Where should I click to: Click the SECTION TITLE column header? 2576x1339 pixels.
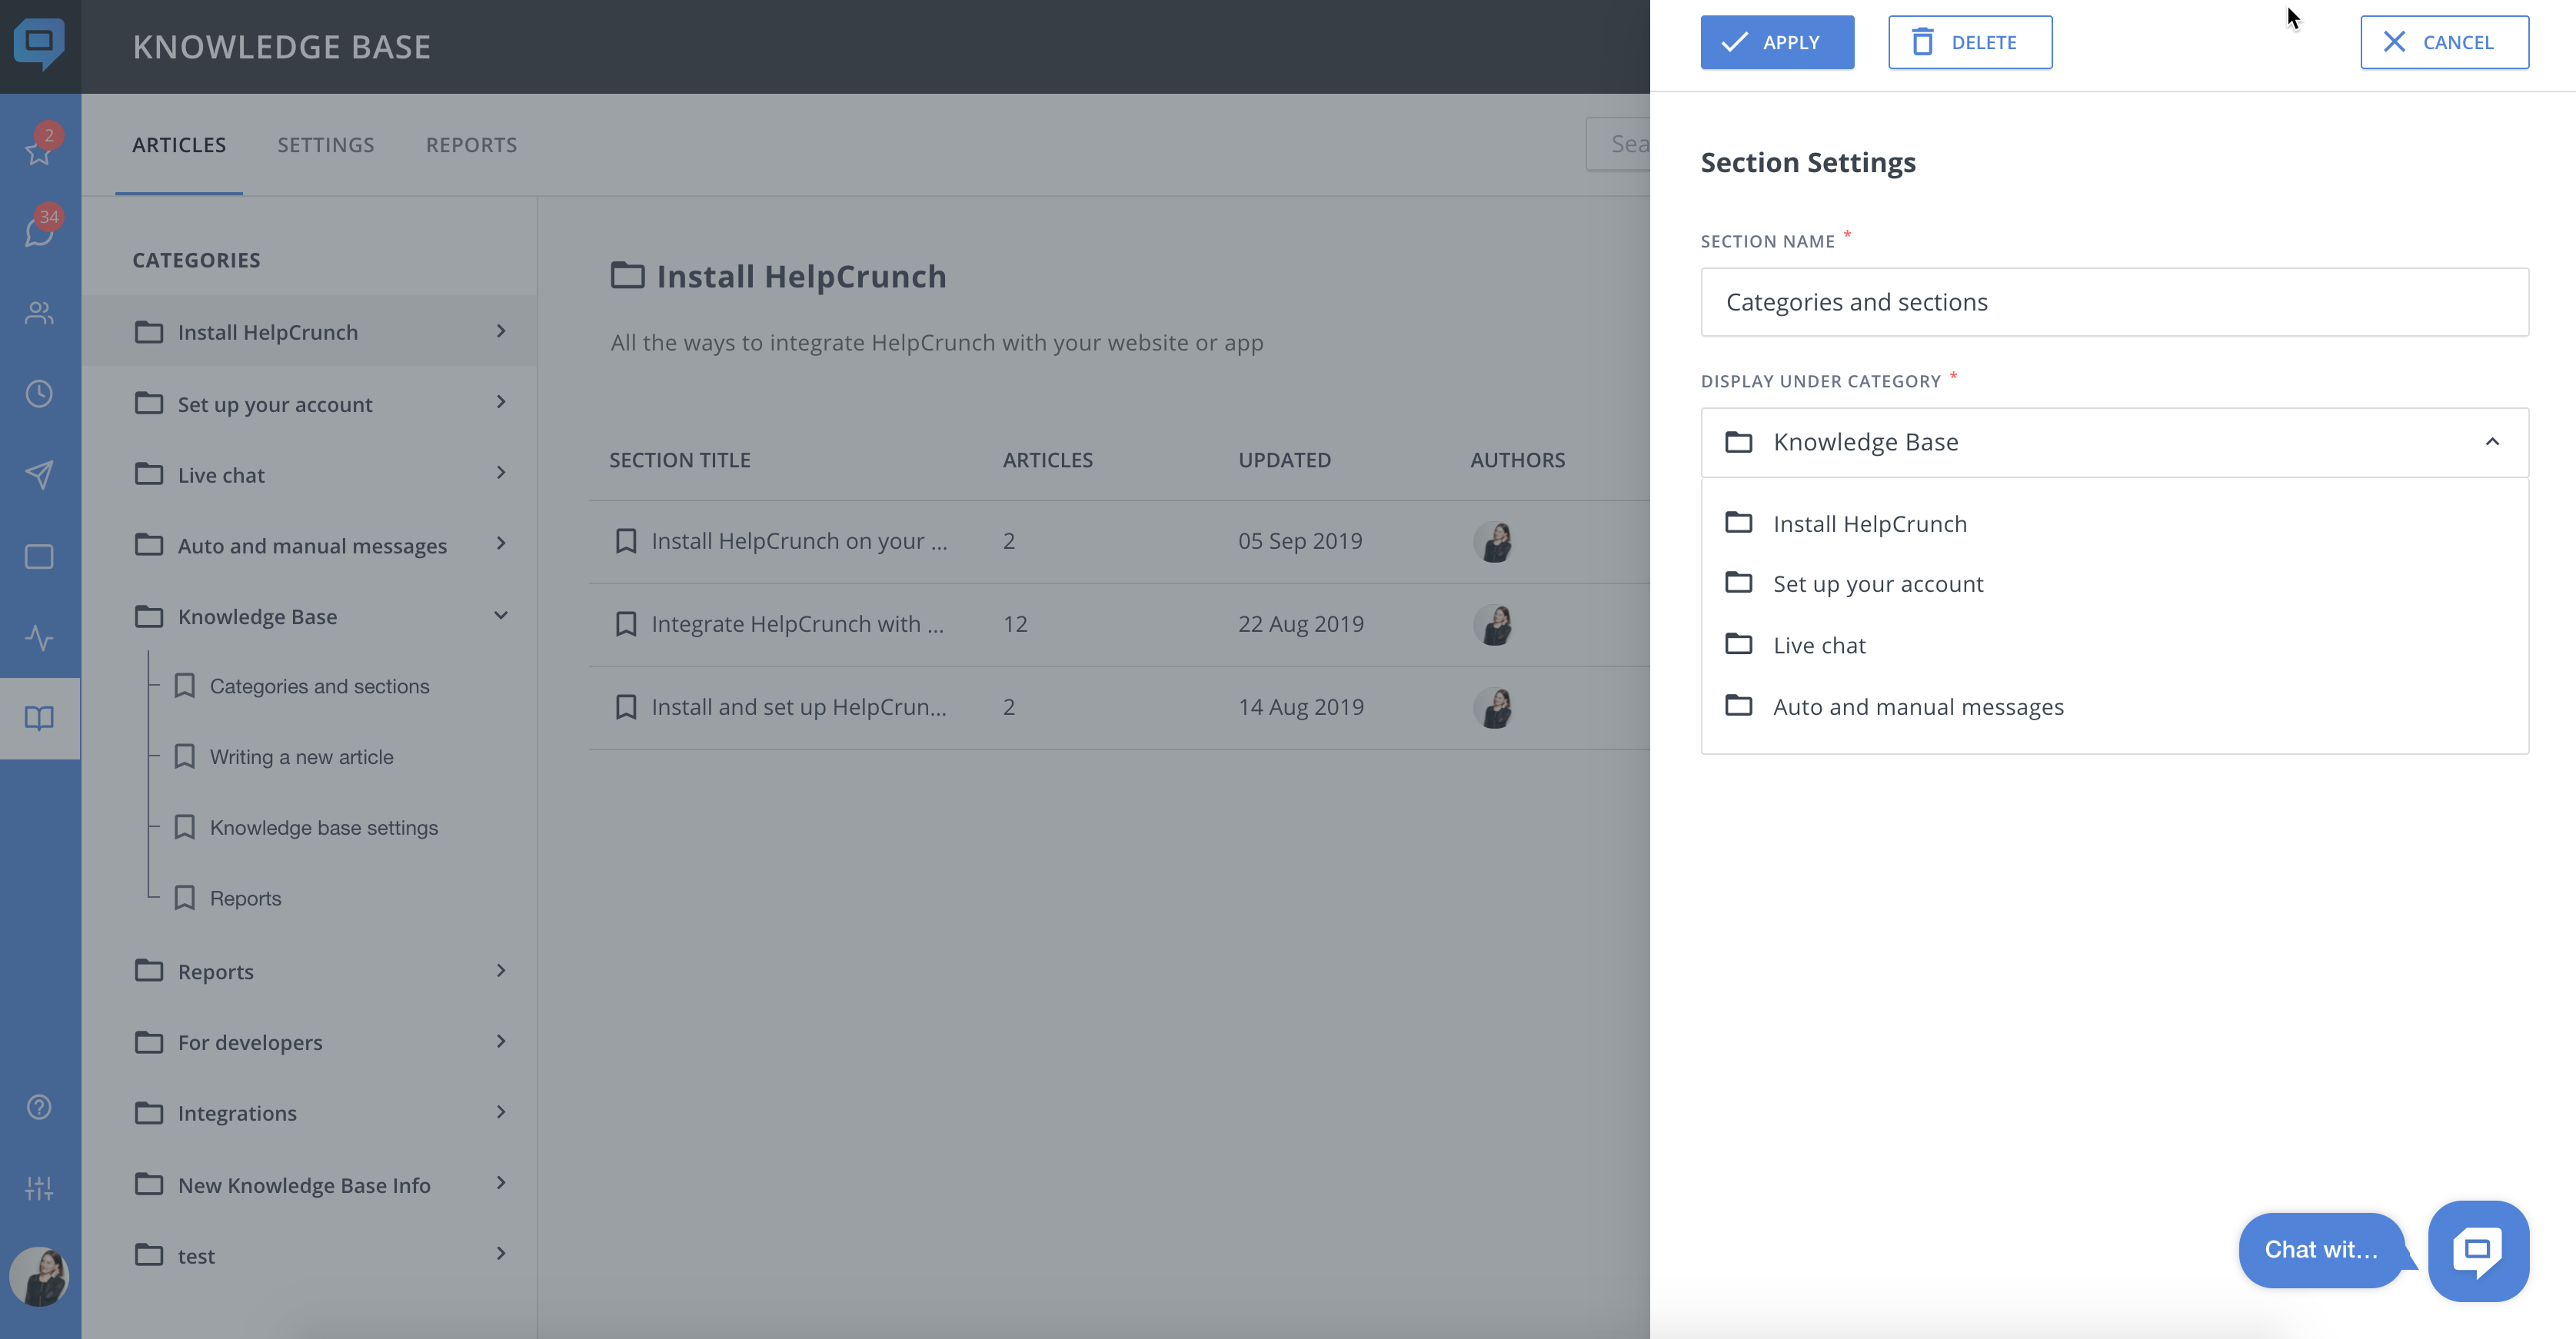[x=680, y=460]
